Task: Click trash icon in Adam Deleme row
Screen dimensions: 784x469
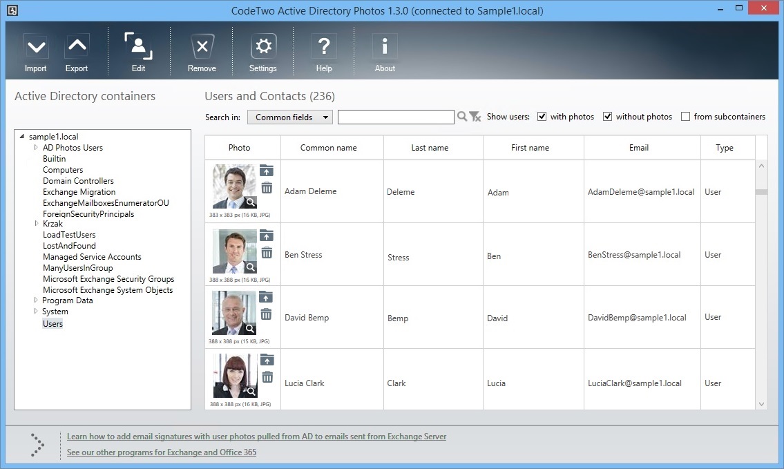Action: [267, 187]
